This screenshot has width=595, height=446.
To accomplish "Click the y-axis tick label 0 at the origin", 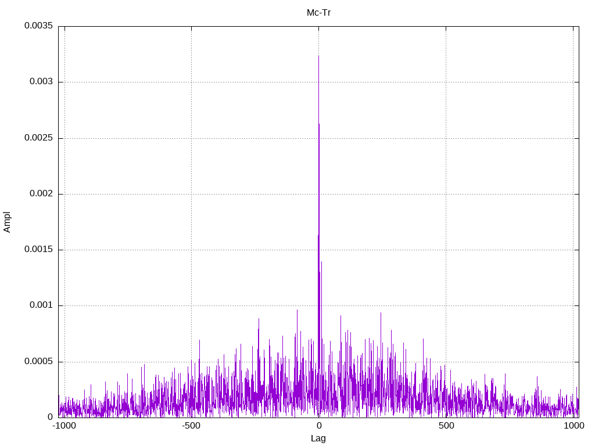I will click(x=51, y=417).
